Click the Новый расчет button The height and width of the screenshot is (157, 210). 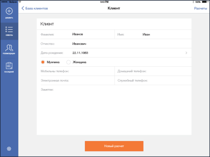point(114,146)
